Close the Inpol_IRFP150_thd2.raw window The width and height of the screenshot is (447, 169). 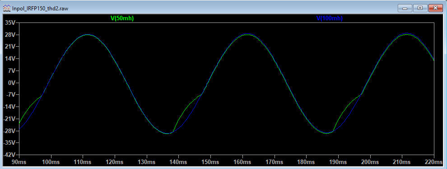click(x=435, y=8)
